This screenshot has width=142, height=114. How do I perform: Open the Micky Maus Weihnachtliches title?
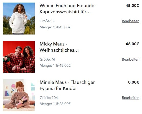59,47
